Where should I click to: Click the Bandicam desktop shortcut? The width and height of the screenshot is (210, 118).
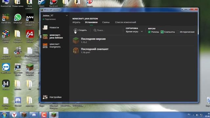tap(53, 4)
